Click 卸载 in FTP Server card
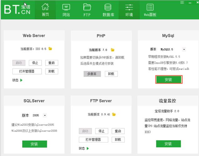This screenshot has width=199, height=156. click(x=118, y=139)
